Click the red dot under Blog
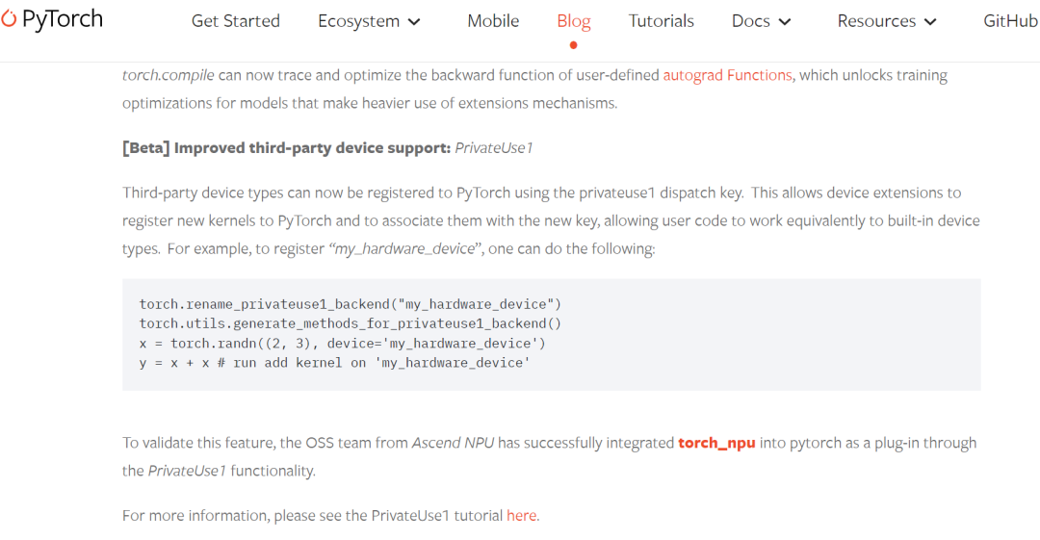Screen dimensions: 1040x540 [x=574, y=44]
